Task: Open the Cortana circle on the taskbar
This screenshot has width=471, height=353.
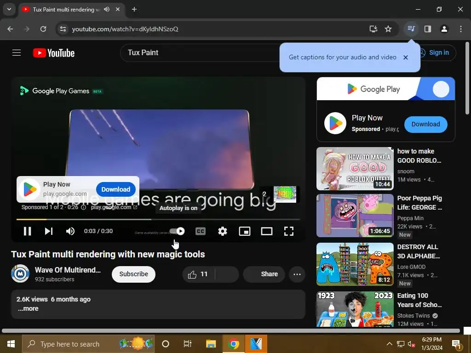Action: tap(166, 344)
